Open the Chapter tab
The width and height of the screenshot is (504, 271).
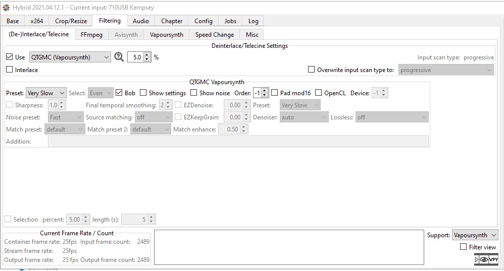pos(172,21)
